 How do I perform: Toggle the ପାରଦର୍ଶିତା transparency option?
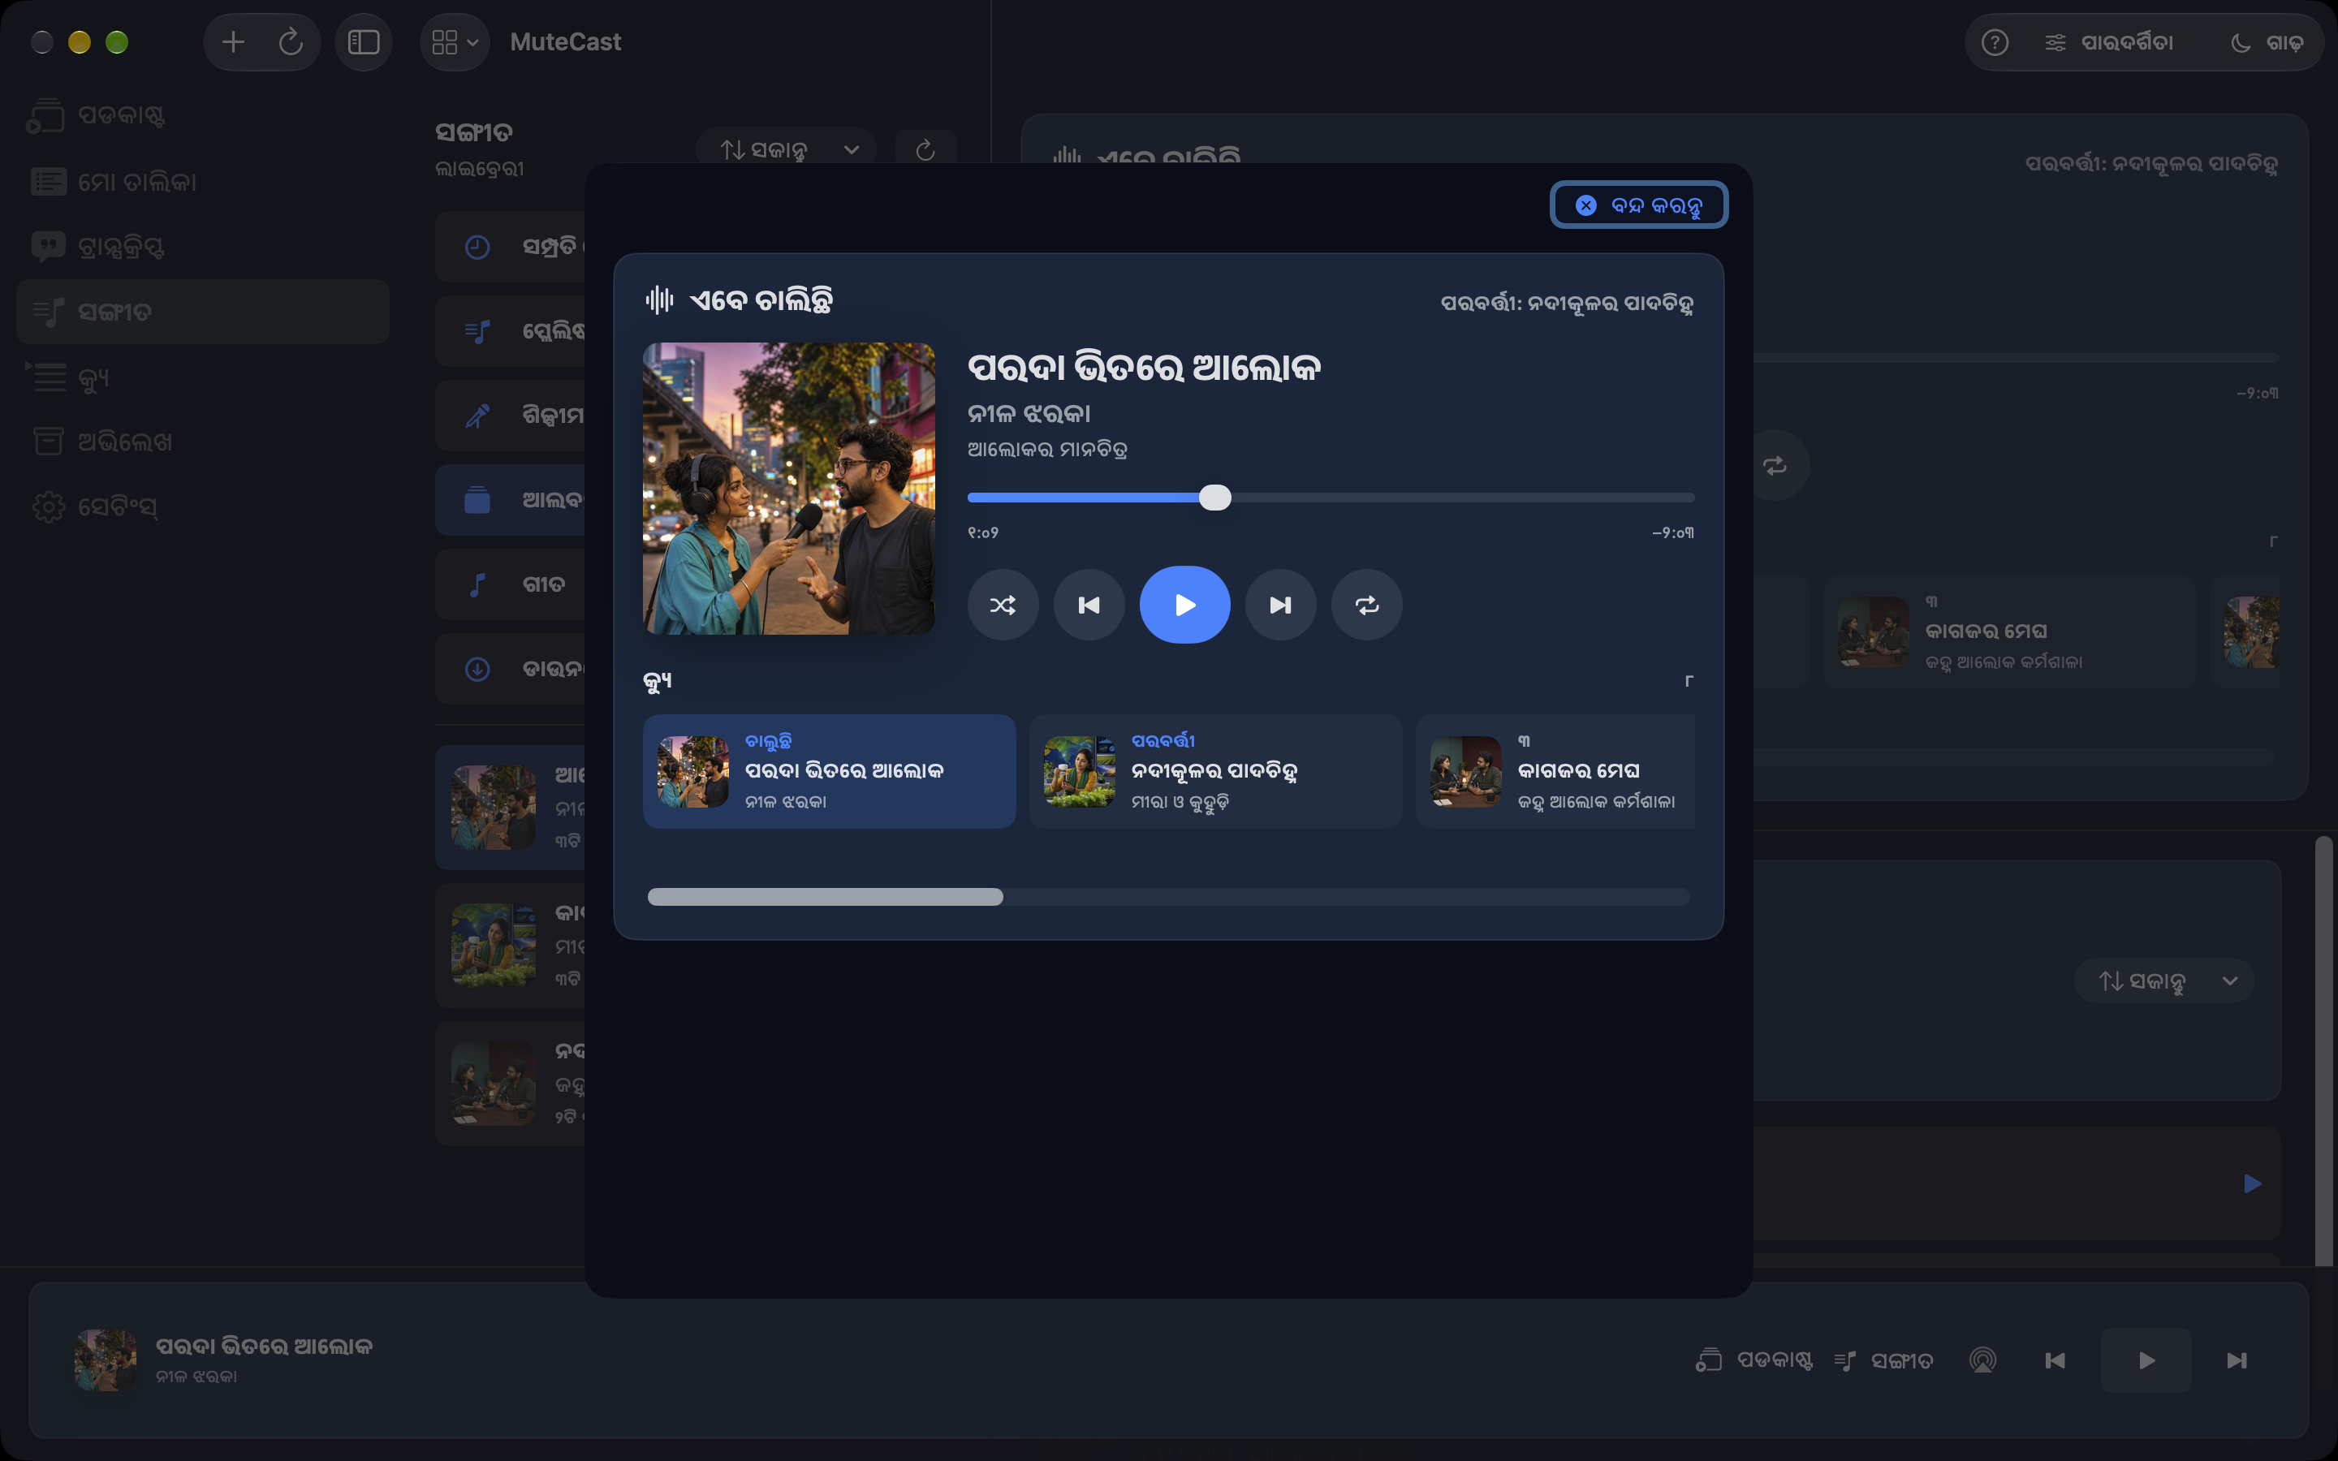pyautogui.click(x=2108, y=41)
